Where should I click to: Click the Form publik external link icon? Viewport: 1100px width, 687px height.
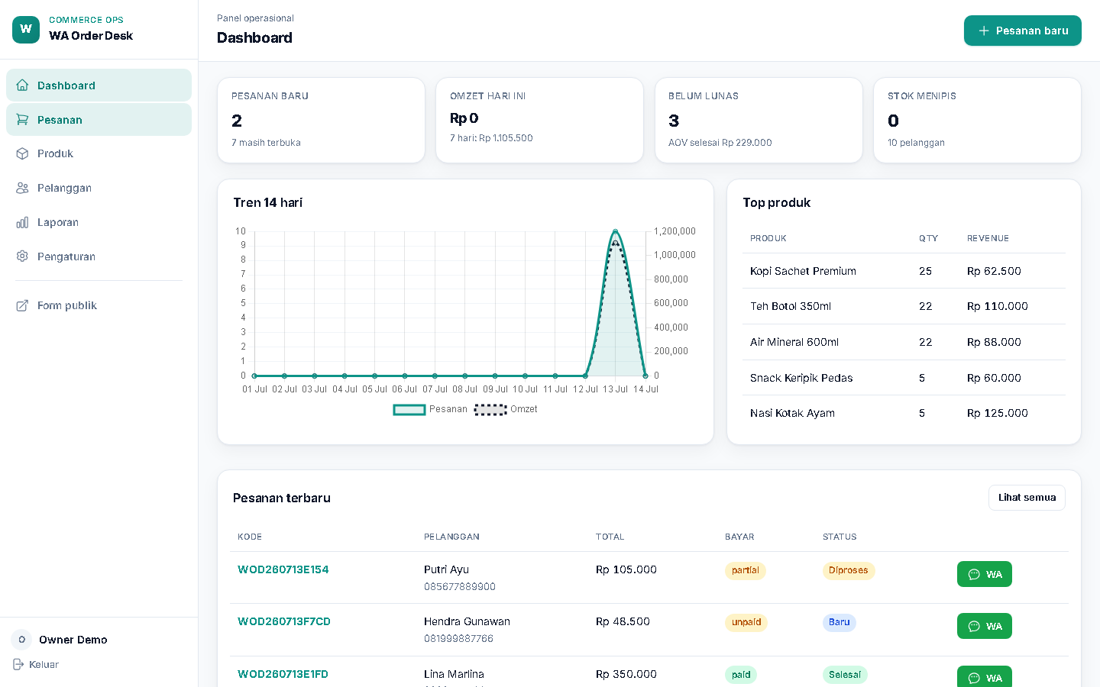pyautogui.click(x=22, y=305)
